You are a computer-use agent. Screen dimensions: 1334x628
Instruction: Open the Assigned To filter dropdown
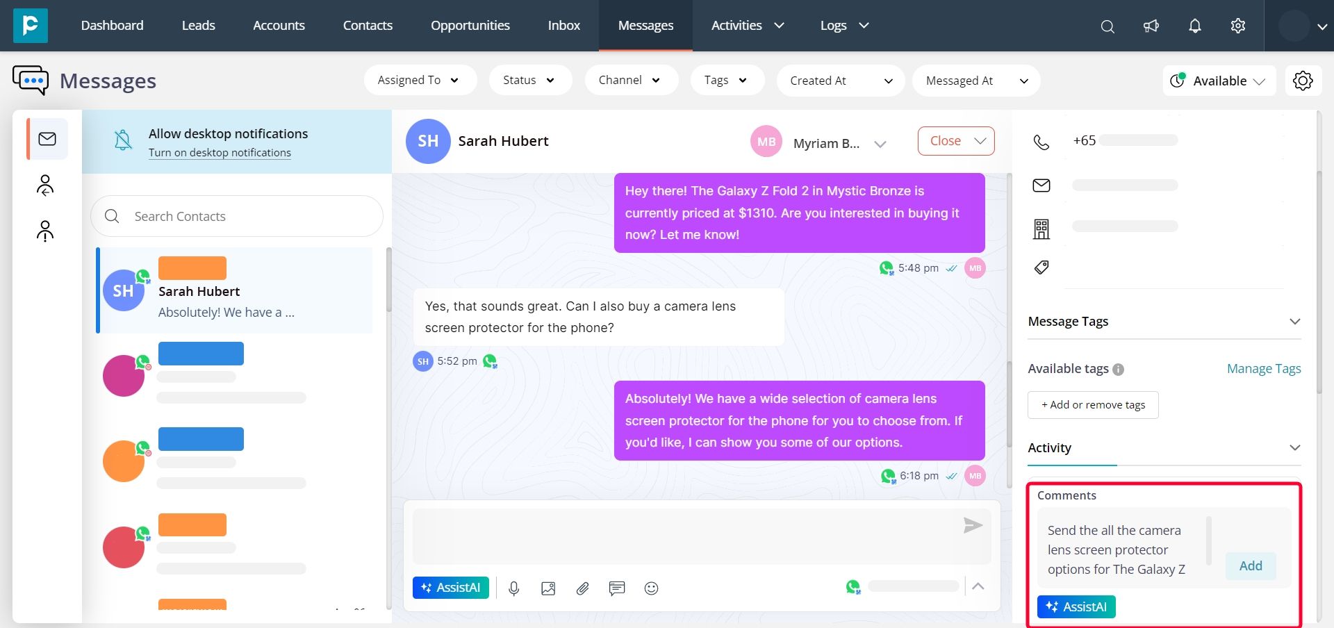[420, 81]
